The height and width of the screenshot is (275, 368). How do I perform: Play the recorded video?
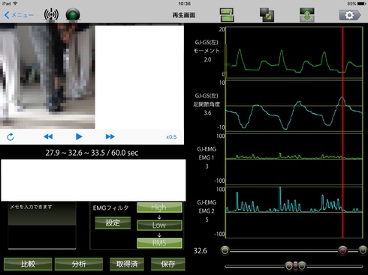click(79, 136)
